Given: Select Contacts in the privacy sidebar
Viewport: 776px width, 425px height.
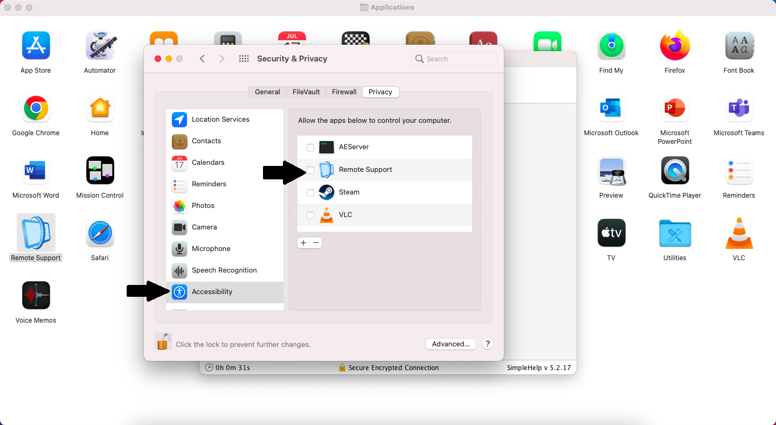Looking at the screenshot, I should tap(225, 141).
